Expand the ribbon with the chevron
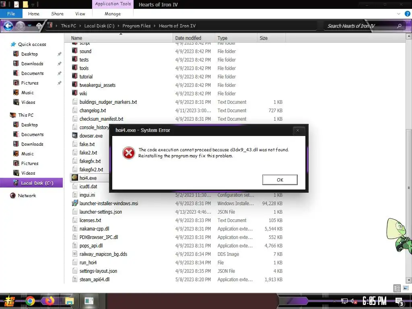412x309 pixels. (x=399, y=14)
